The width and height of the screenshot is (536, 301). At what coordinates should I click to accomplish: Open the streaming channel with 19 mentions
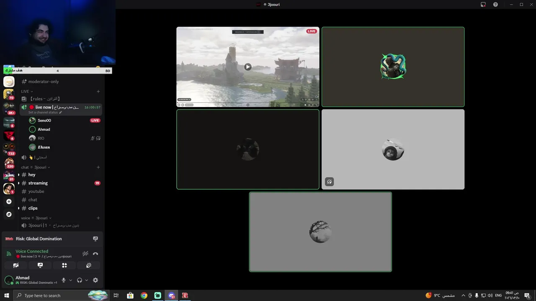point(61,183)
